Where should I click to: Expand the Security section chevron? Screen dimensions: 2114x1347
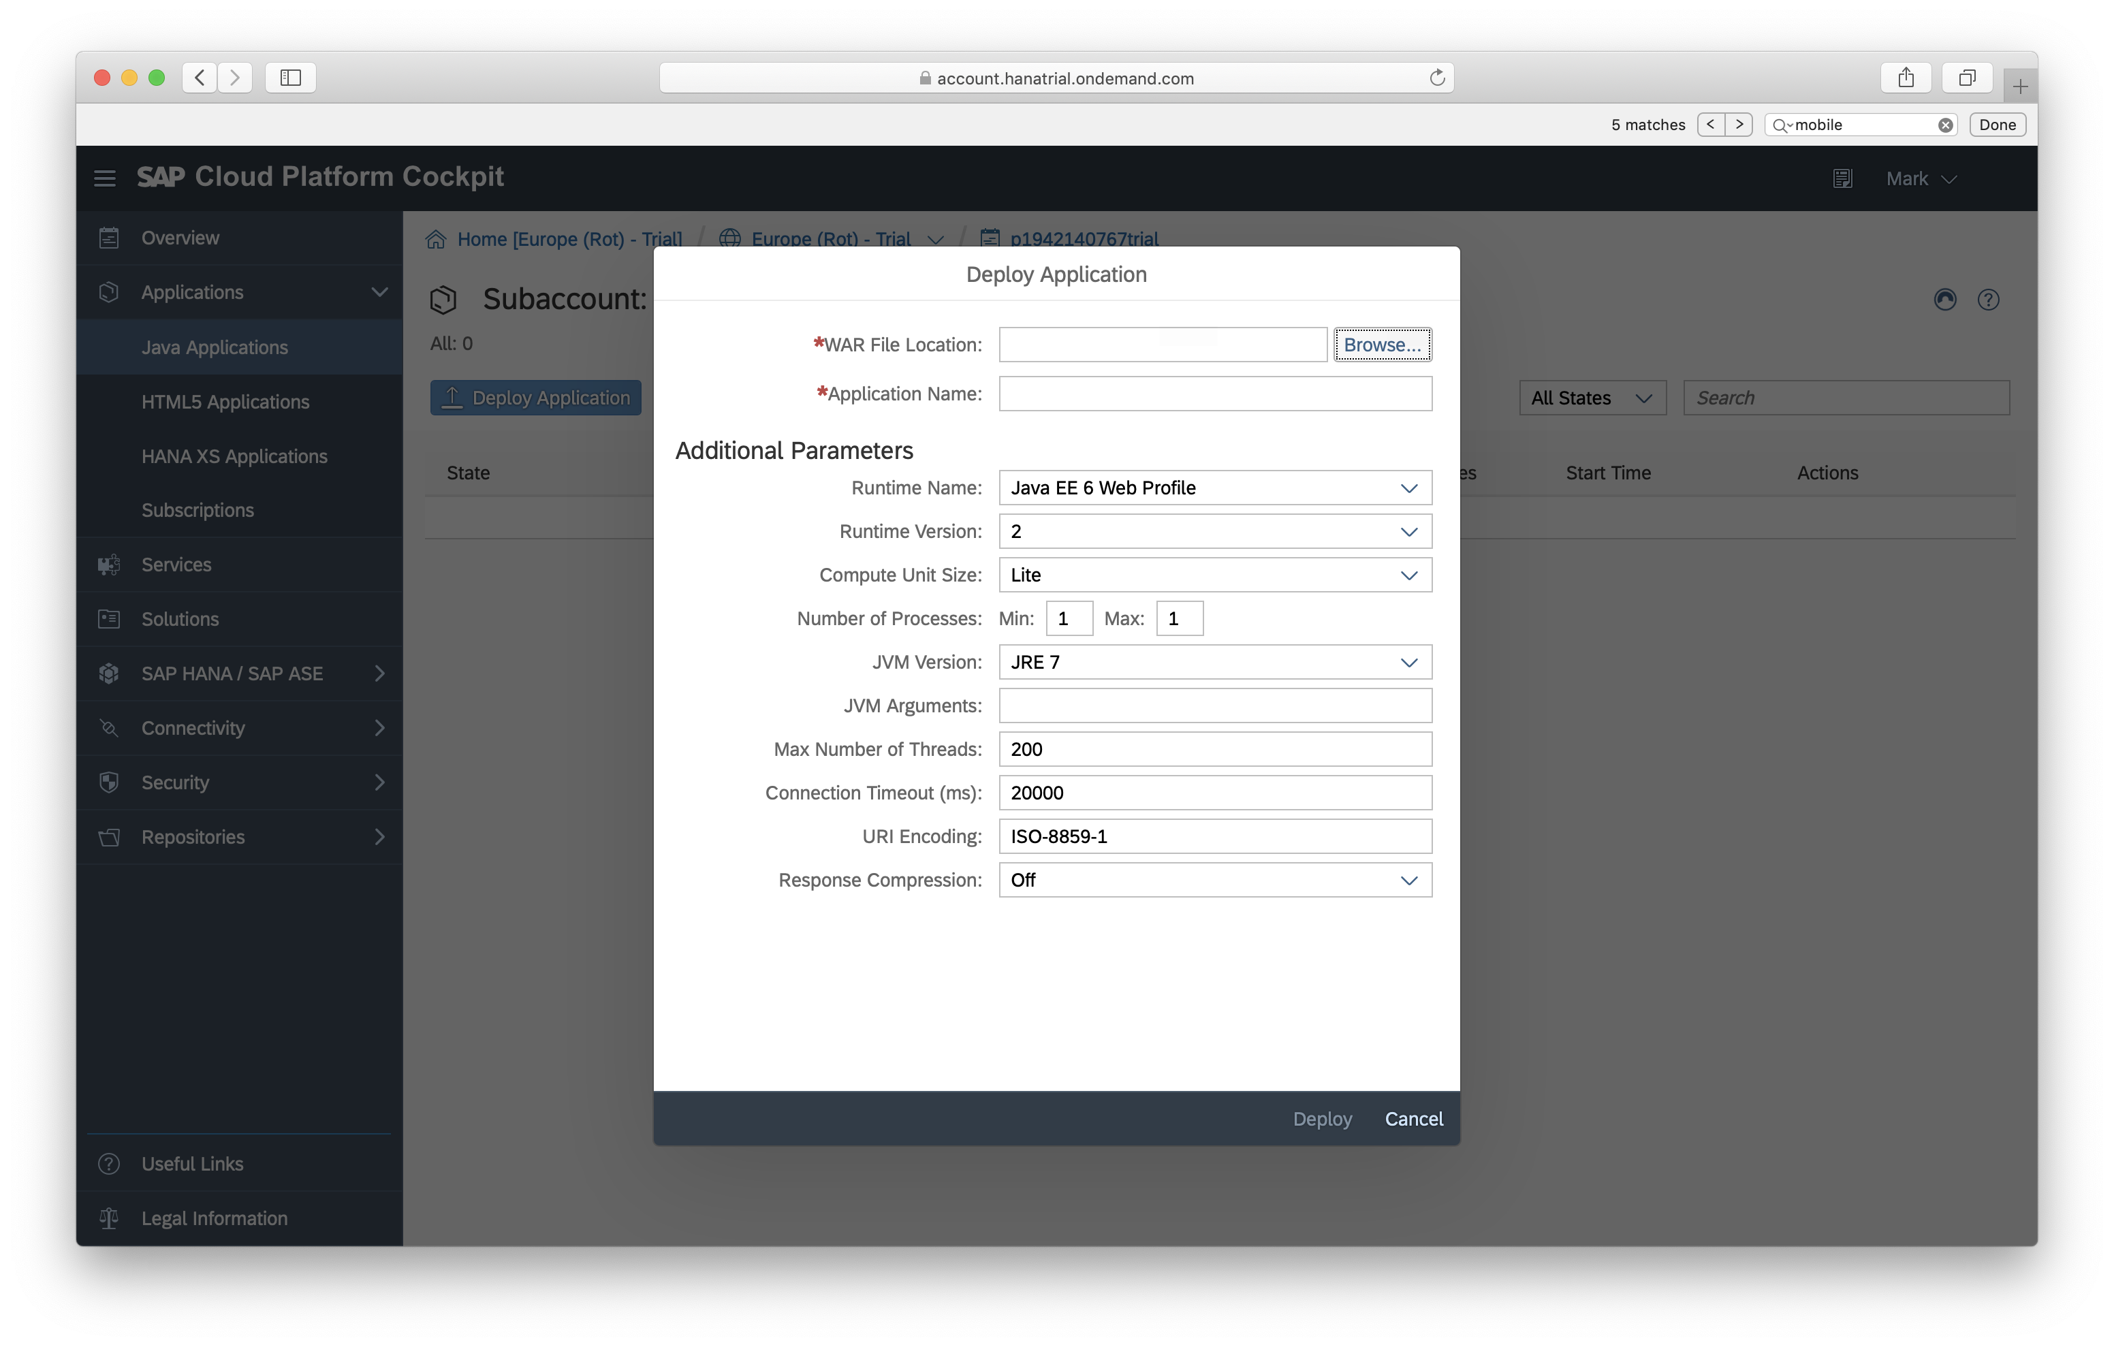379,782
